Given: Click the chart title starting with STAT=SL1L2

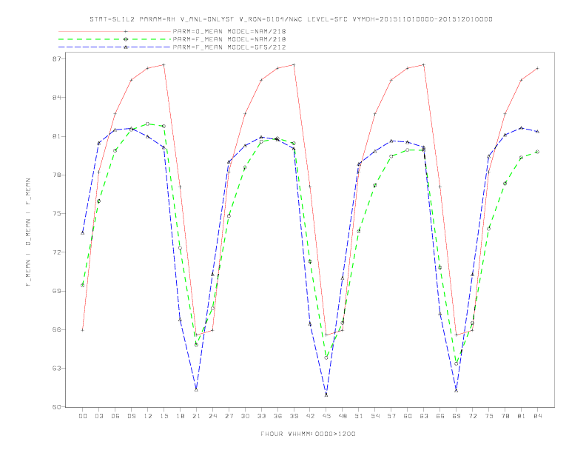Looking at the screenshot, I should [x=291, y=19].
